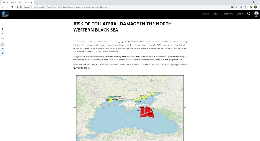Share page via Messenger icon

[2, 53]
